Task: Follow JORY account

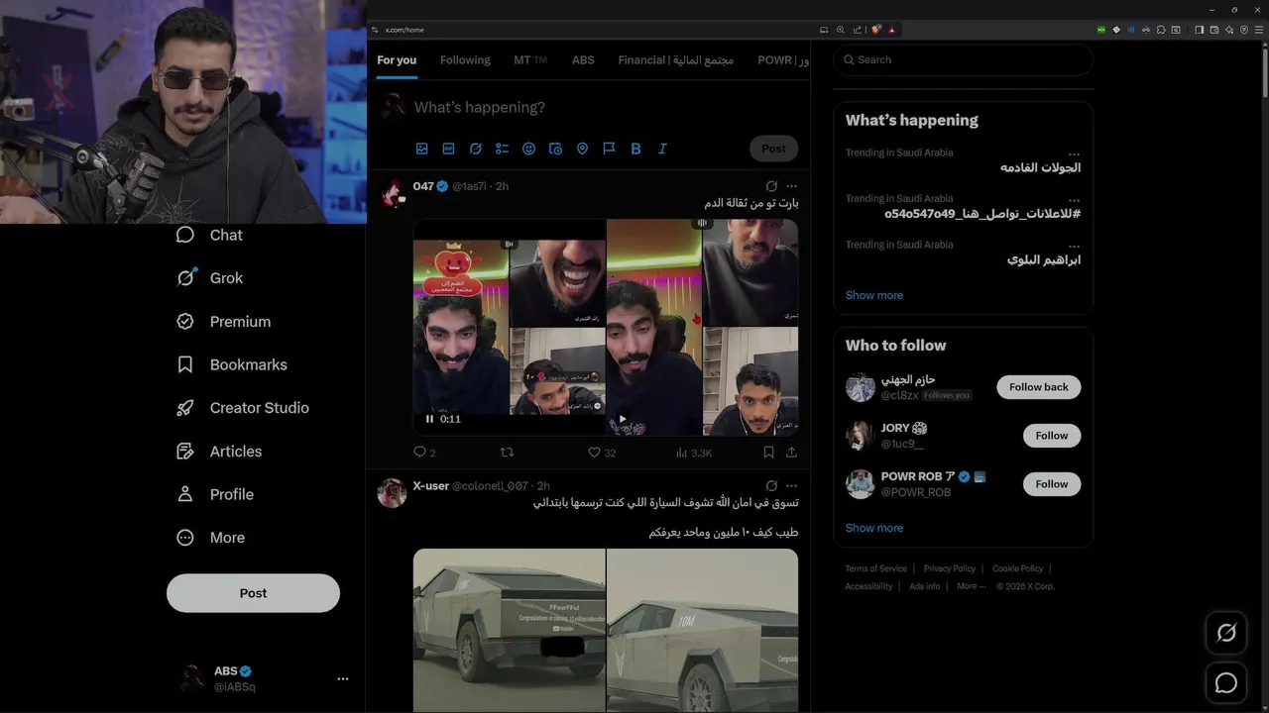Action: (x=1052, y=436)
